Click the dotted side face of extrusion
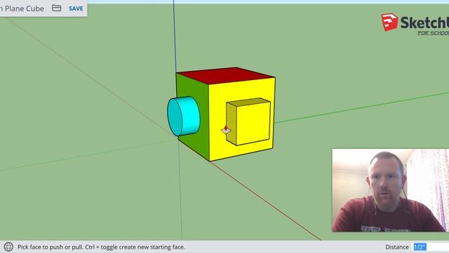The height and width of the screenshot is (253, 449). [x=232, y=124]
